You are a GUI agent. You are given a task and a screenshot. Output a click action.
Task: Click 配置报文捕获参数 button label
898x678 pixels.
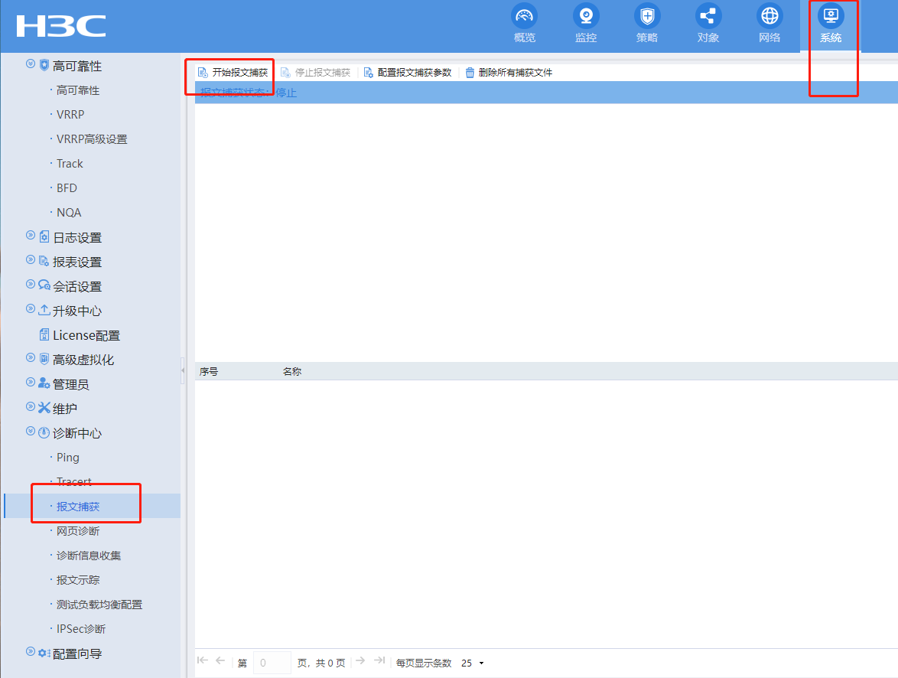point(415,73)
